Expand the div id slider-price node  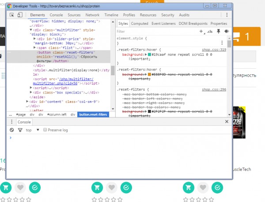tap(34, 39)
